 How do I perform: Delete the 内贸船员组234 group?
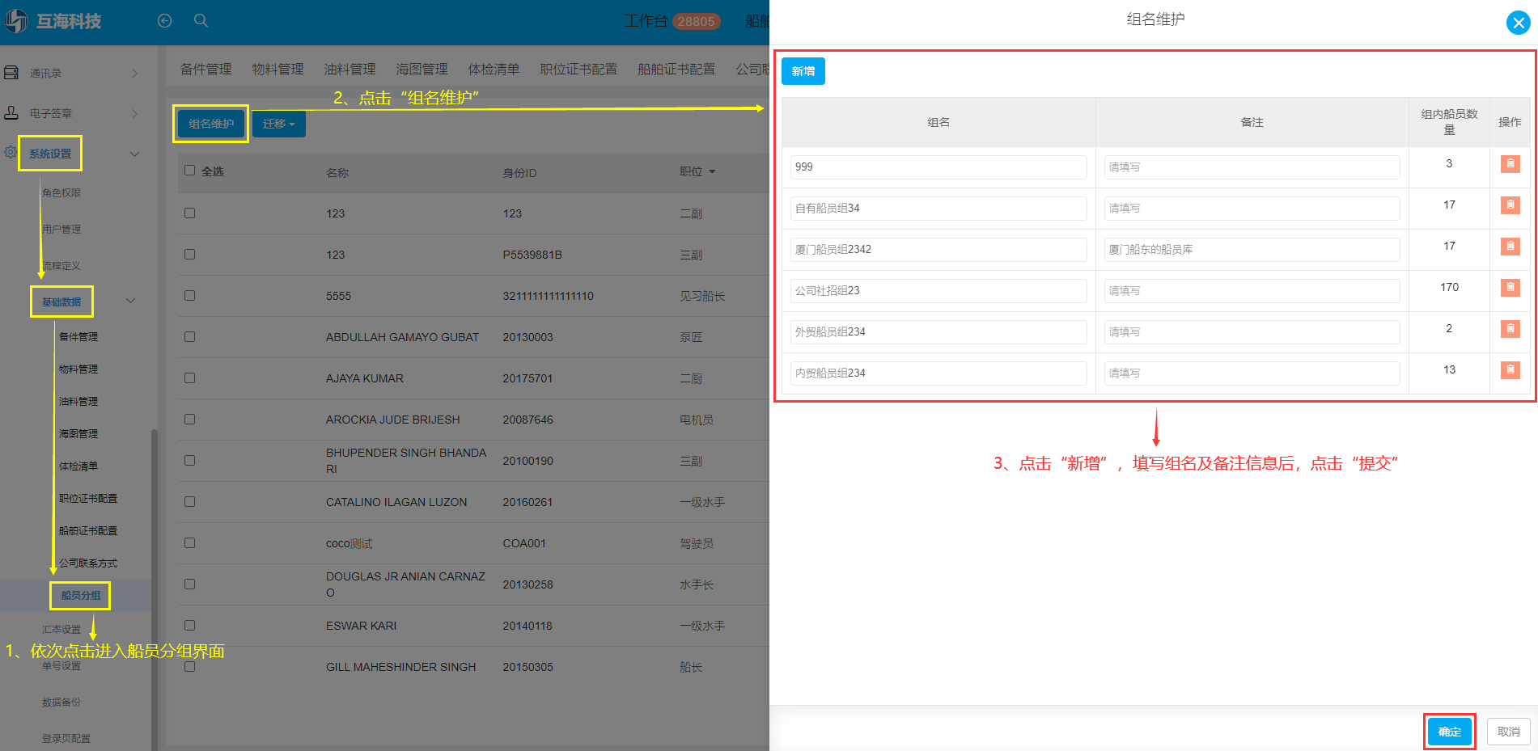pyautogui.click(x=1510, y=370)
